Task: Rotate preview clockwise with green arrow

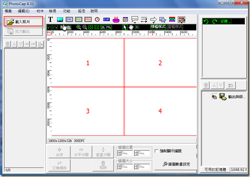Action: pyautogui.click(x=214, y=21)
